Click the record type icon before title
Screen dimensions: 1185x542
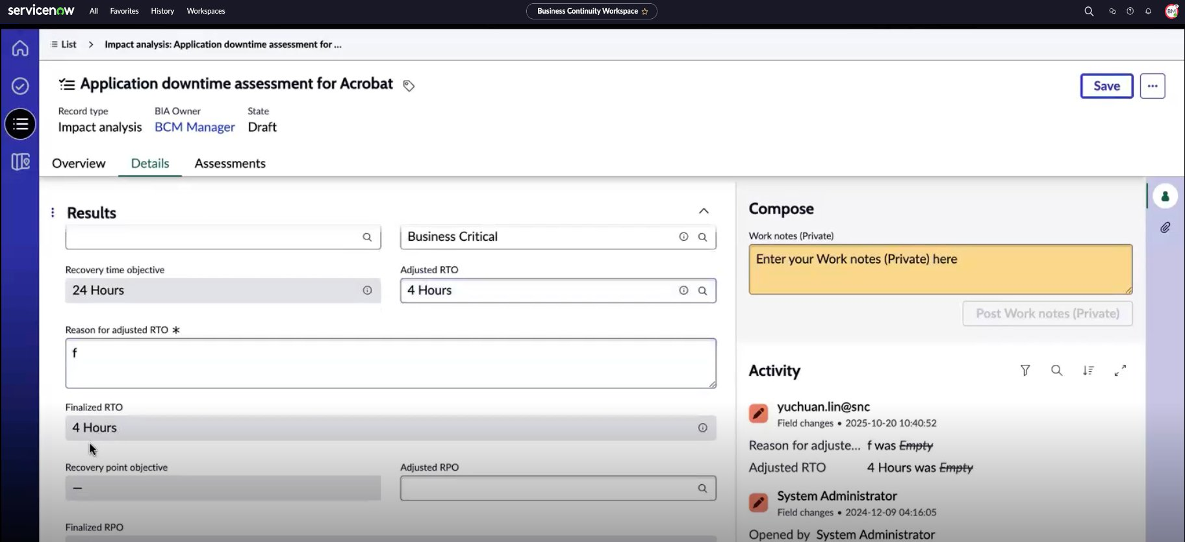pyautogui.click(x=66, y=84)
